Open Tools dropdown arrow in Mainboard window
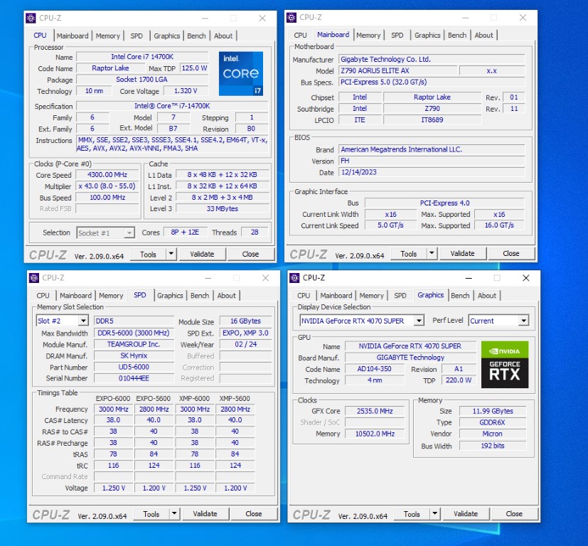Viewport: 588px width, 546px height. [432, 254]
